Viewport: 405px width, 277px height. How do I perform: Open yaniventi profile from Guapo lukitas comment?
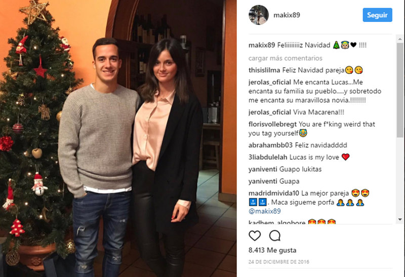tap(263, 169)
